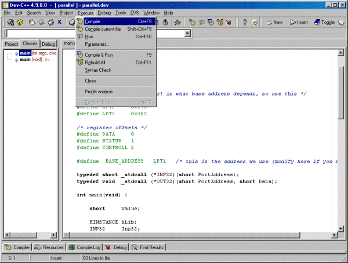Click editor vertical scrollbar down arrow
Viewport: 348px width, 263px height.
pos(340,228)
